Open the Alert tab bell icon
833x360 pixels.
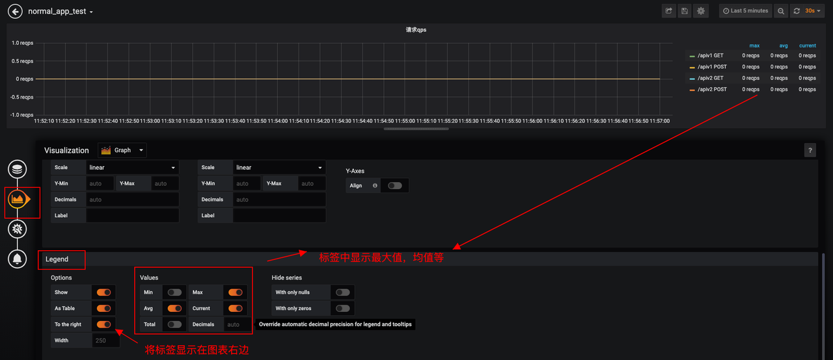[x=18, y=259]
